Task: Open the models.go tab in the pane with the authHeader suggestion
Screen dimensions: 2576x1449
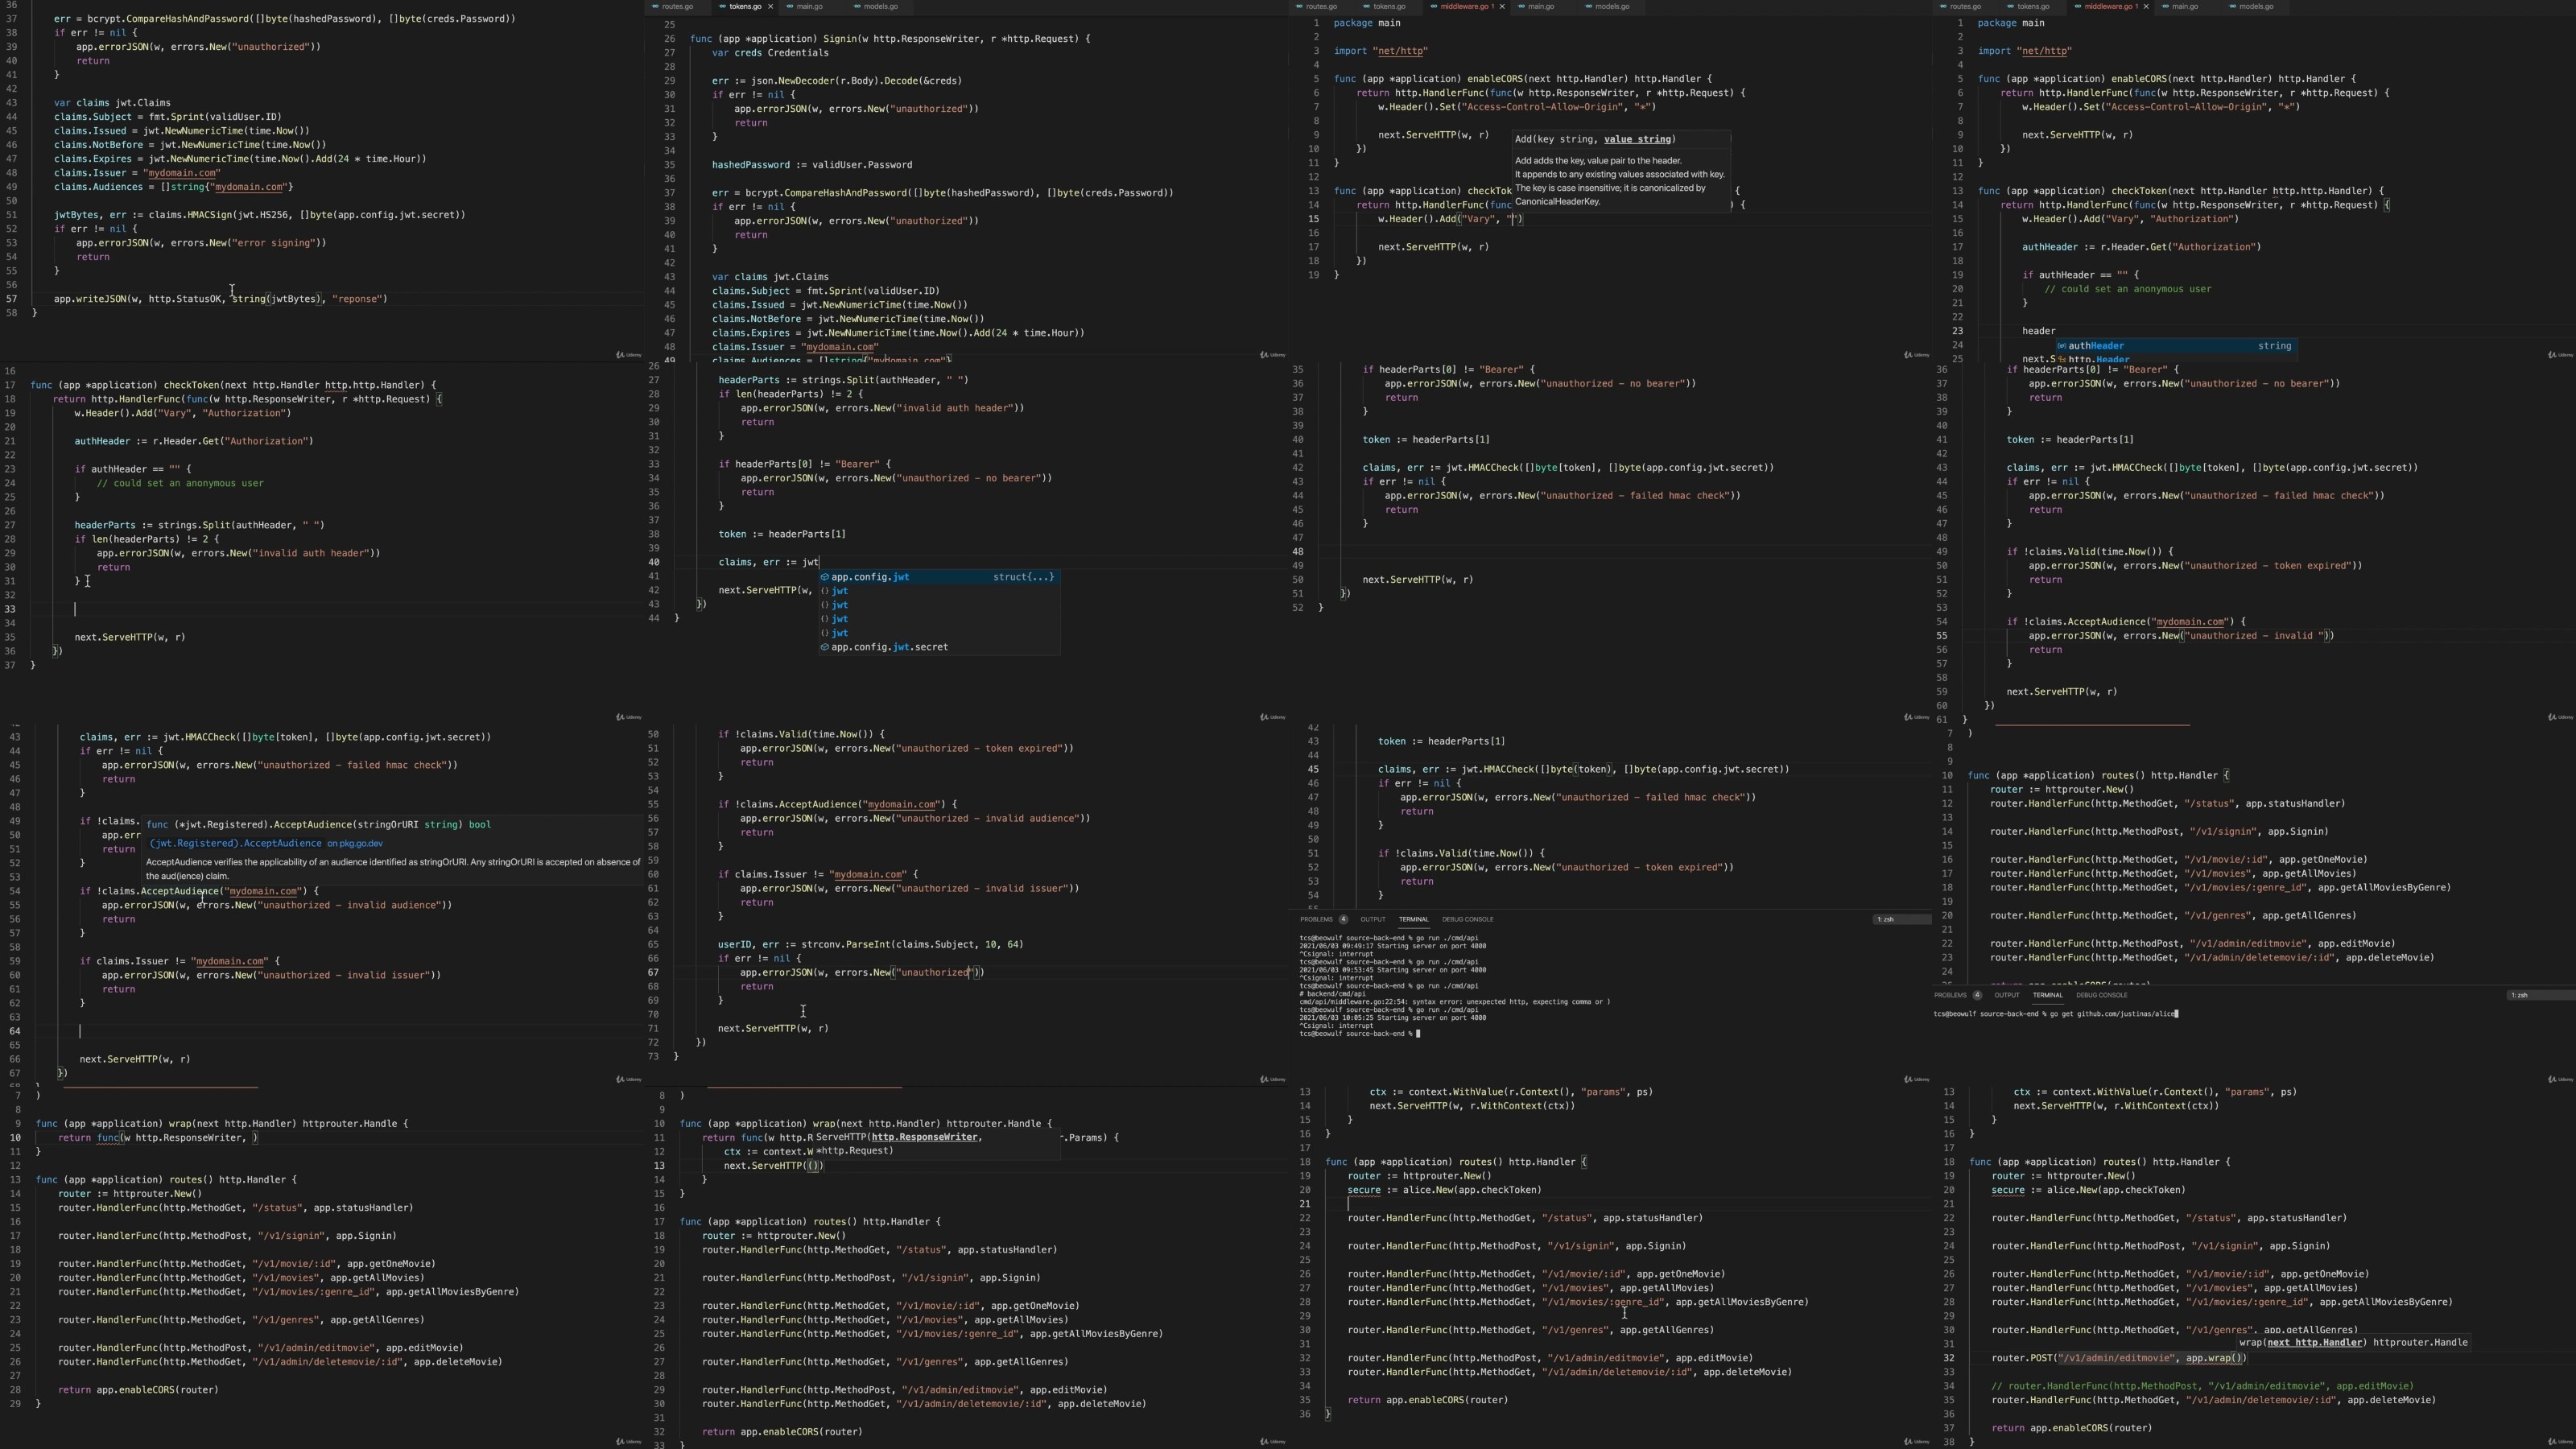Action: 2256,7
